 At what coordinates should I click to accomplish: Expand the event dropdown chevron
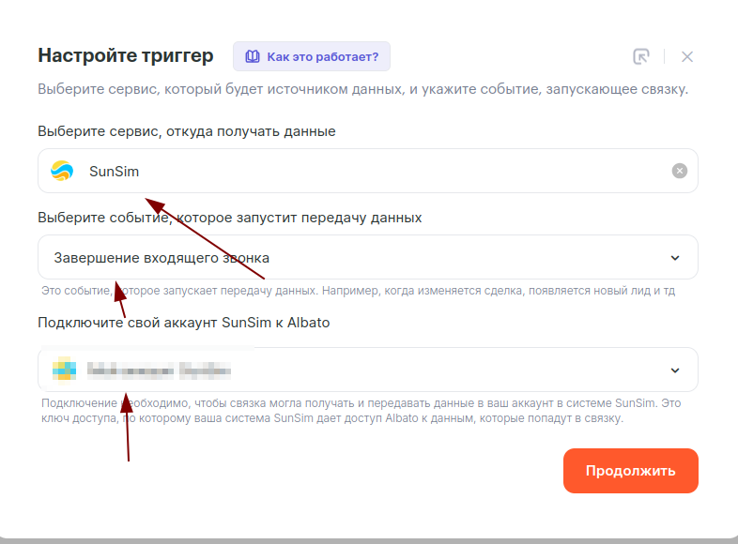(675, 258)
